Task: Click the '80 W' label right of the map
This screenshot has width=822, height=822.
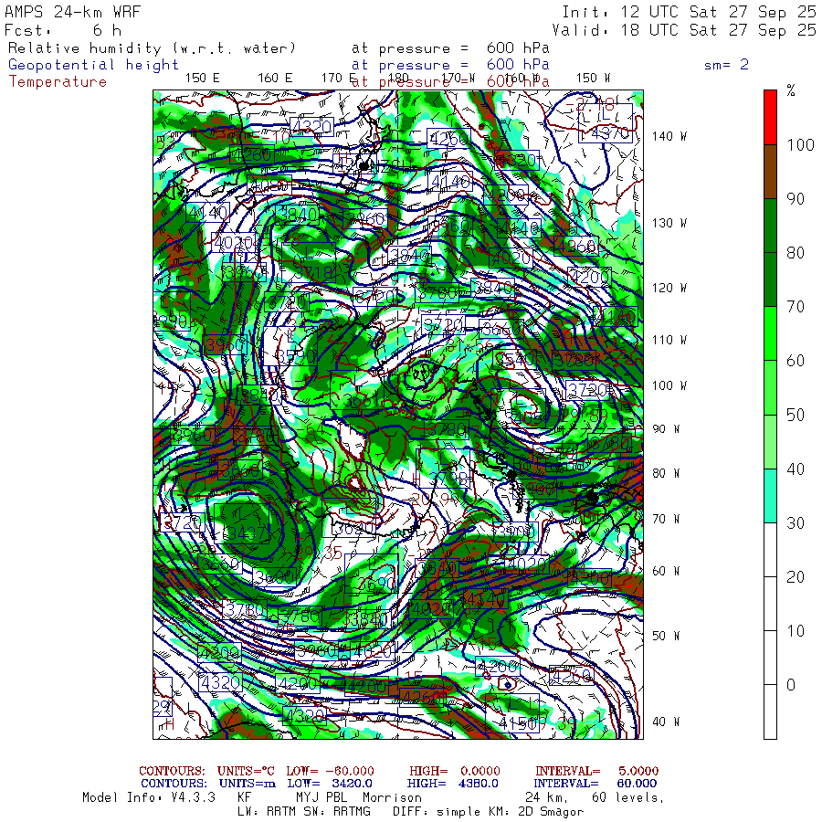Action: pos(666,473)
